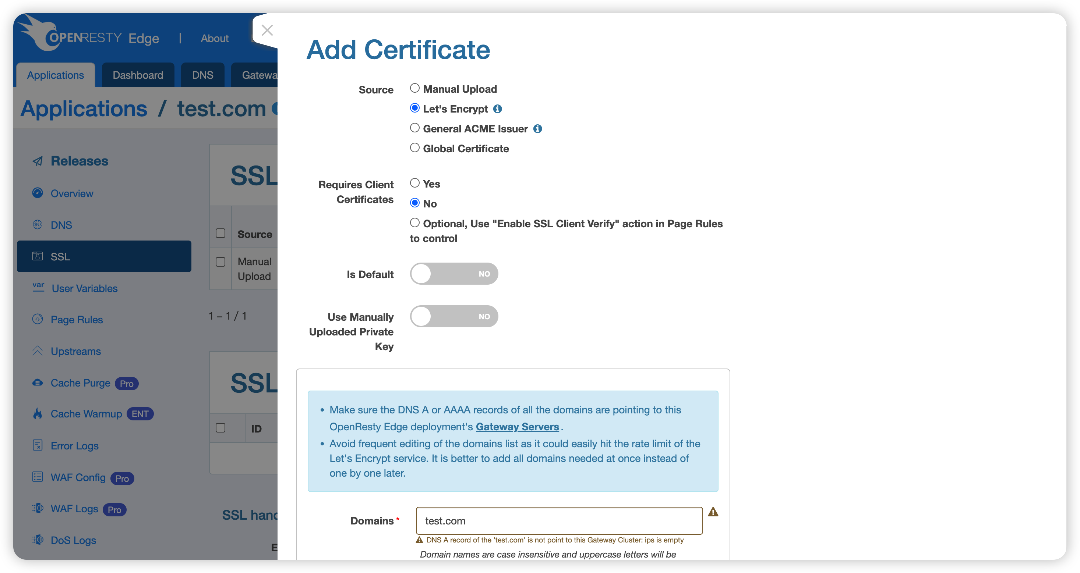Open the About link in header

click(x=215, y=39)
